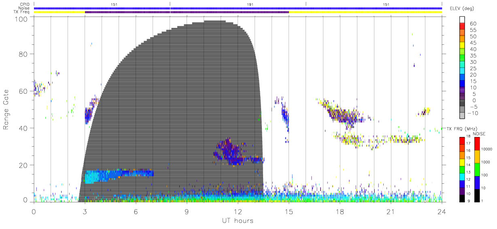Pick the yellow segment of the ELEV colorbar
Screen dimensions: 497x229
point(462,46)
